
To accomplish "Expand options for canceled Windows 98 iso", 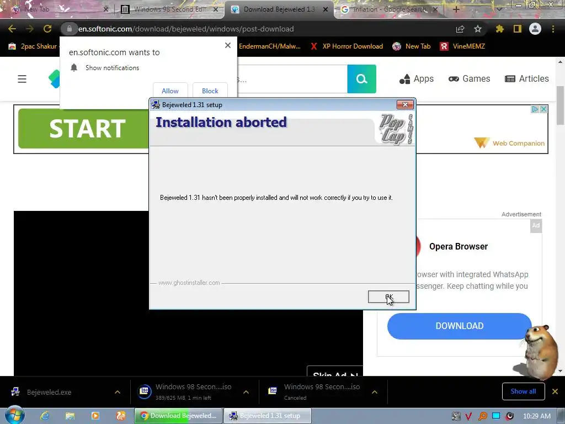I will (x=375, y=392).
